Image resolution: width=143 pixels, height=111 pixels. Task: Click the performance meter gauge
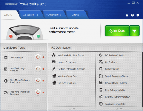click(25, 32)
